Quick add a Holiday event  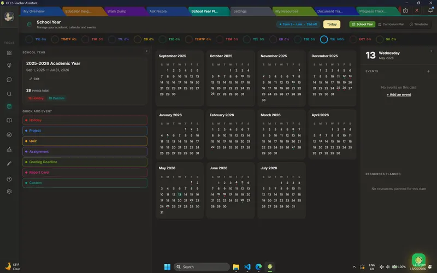click(85, 120)
